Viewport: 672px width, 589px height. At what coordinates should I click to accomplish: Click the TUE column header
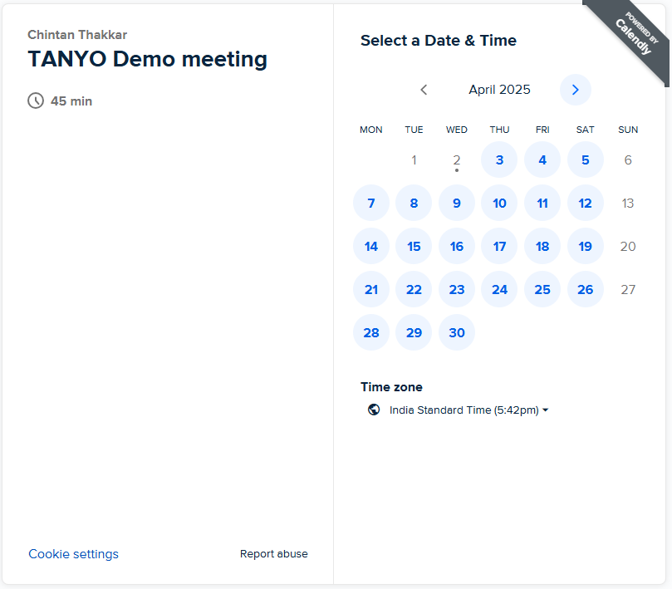[x=414, y=130]
